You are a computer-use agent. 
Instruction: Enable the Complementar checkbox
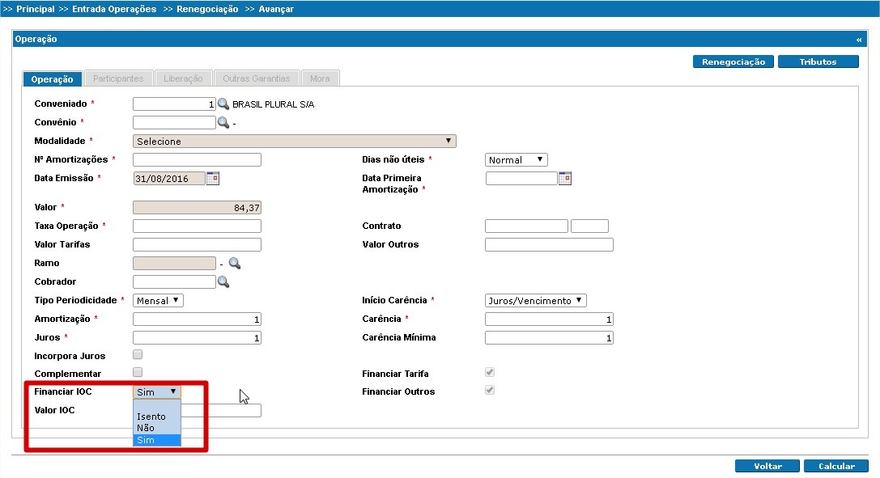click(138, 373)
